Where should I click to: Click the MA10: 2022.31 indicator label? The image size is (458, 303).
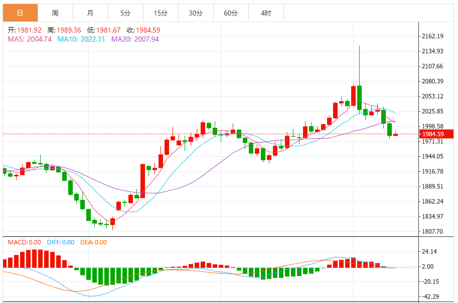(81, 39)
